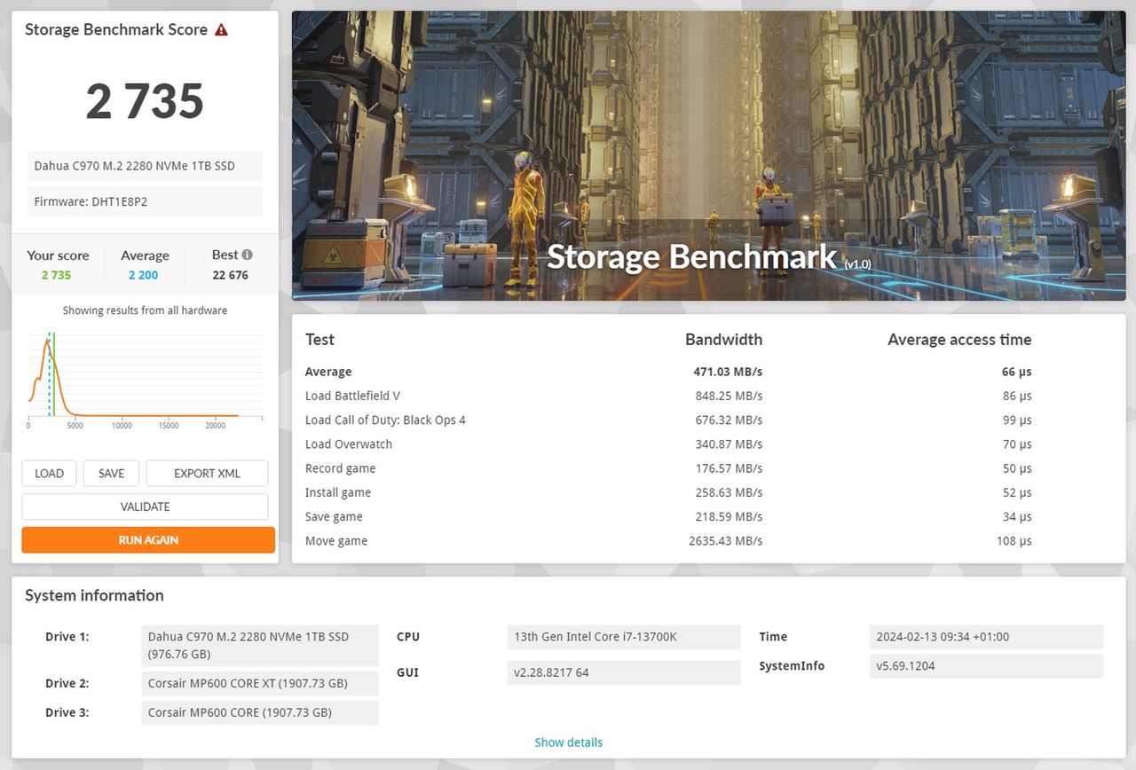Click the red warning triangle icon beside score title
1136x770 pixels.
click(221, 29)
